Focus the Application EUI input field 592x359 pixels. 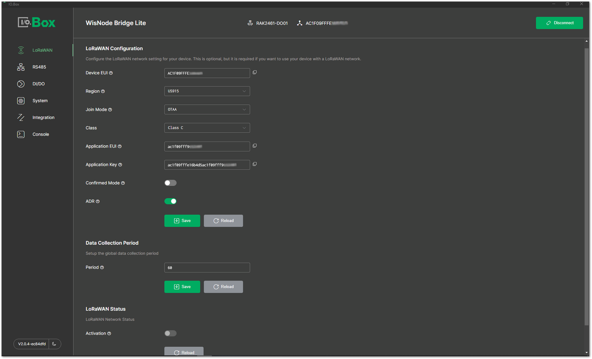click(x=207, y=147)
